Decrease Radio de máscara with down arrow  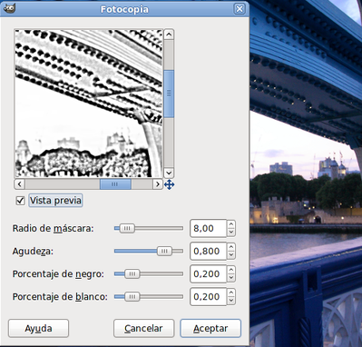click(x=231, y=233)
